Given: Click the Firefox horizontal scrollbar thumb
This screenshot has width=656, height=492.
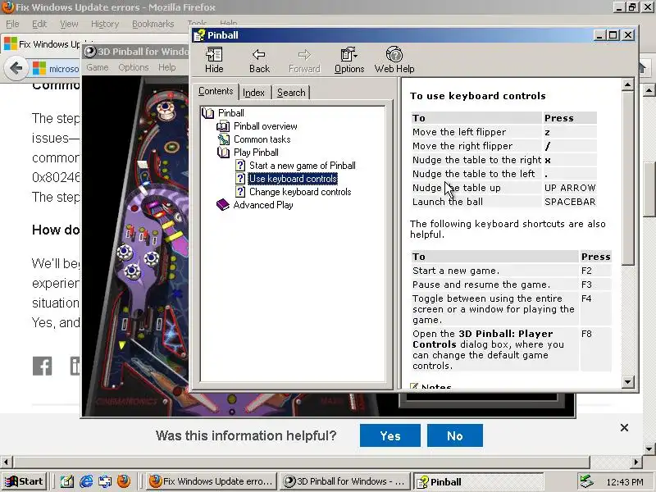Looking at the screenshot, I should 302,462.
